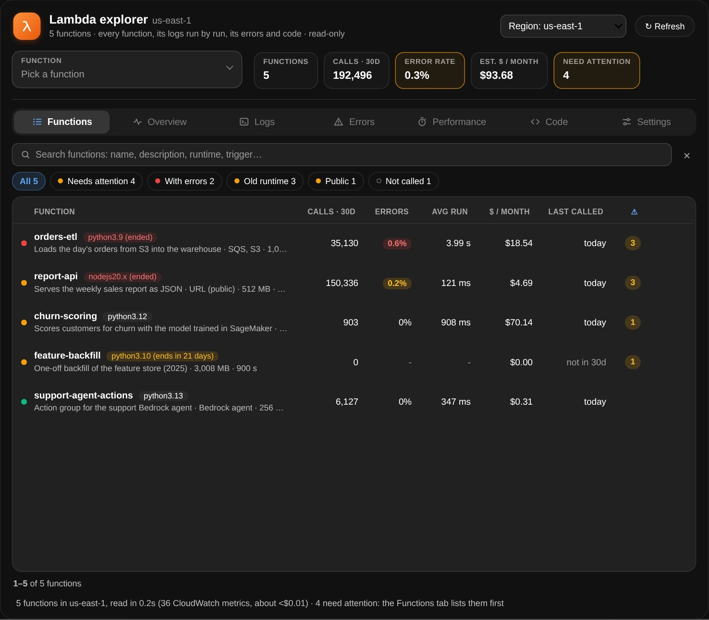Click the warning triangle column header icon

[x=634, y=212]
